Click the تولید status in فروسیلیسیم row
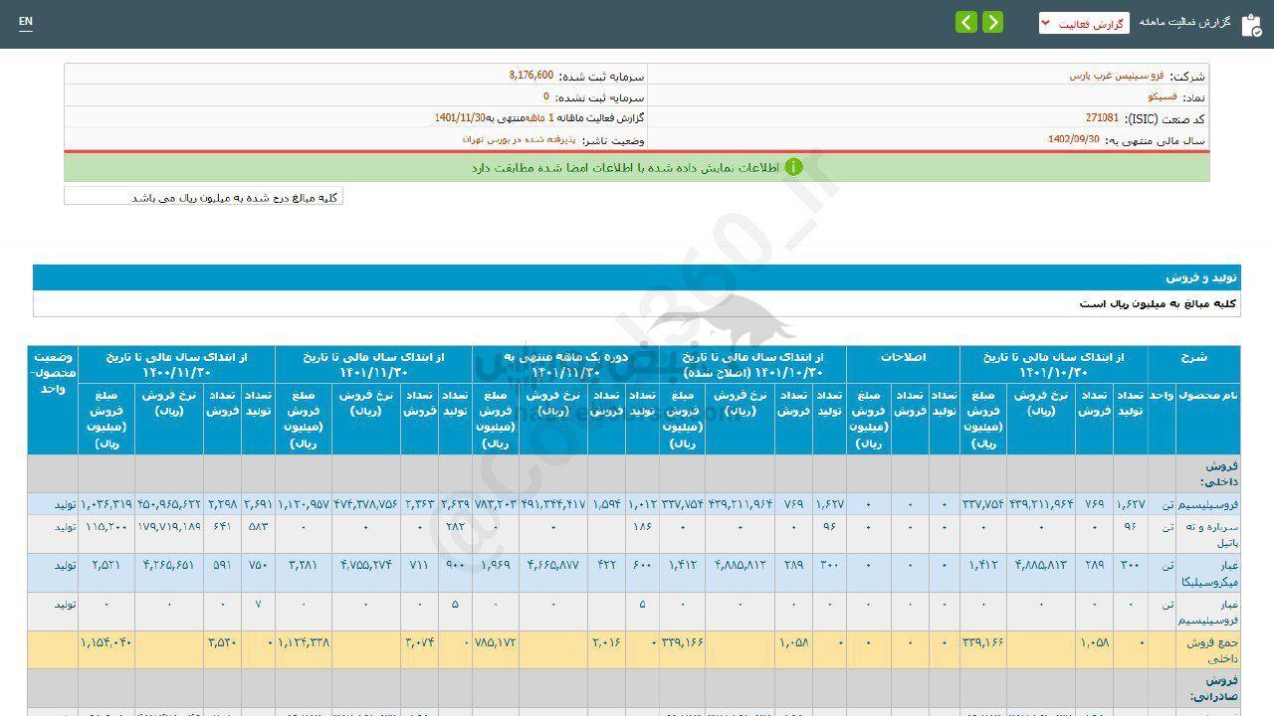Screen dimensions: 1274x716 [x=66, y=504]
